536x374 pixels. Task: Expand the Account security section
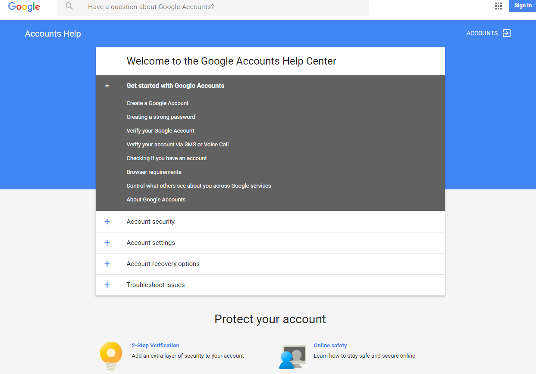click(x=107, y=222)
